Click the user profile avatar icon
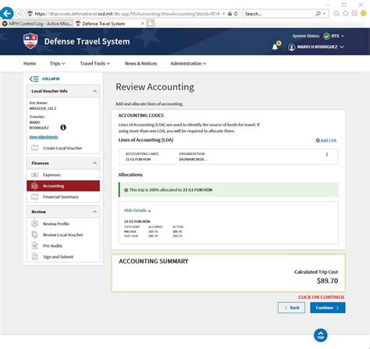Image resolution: width=370 pixels, height=349 pixels. (x=291, y=48)
